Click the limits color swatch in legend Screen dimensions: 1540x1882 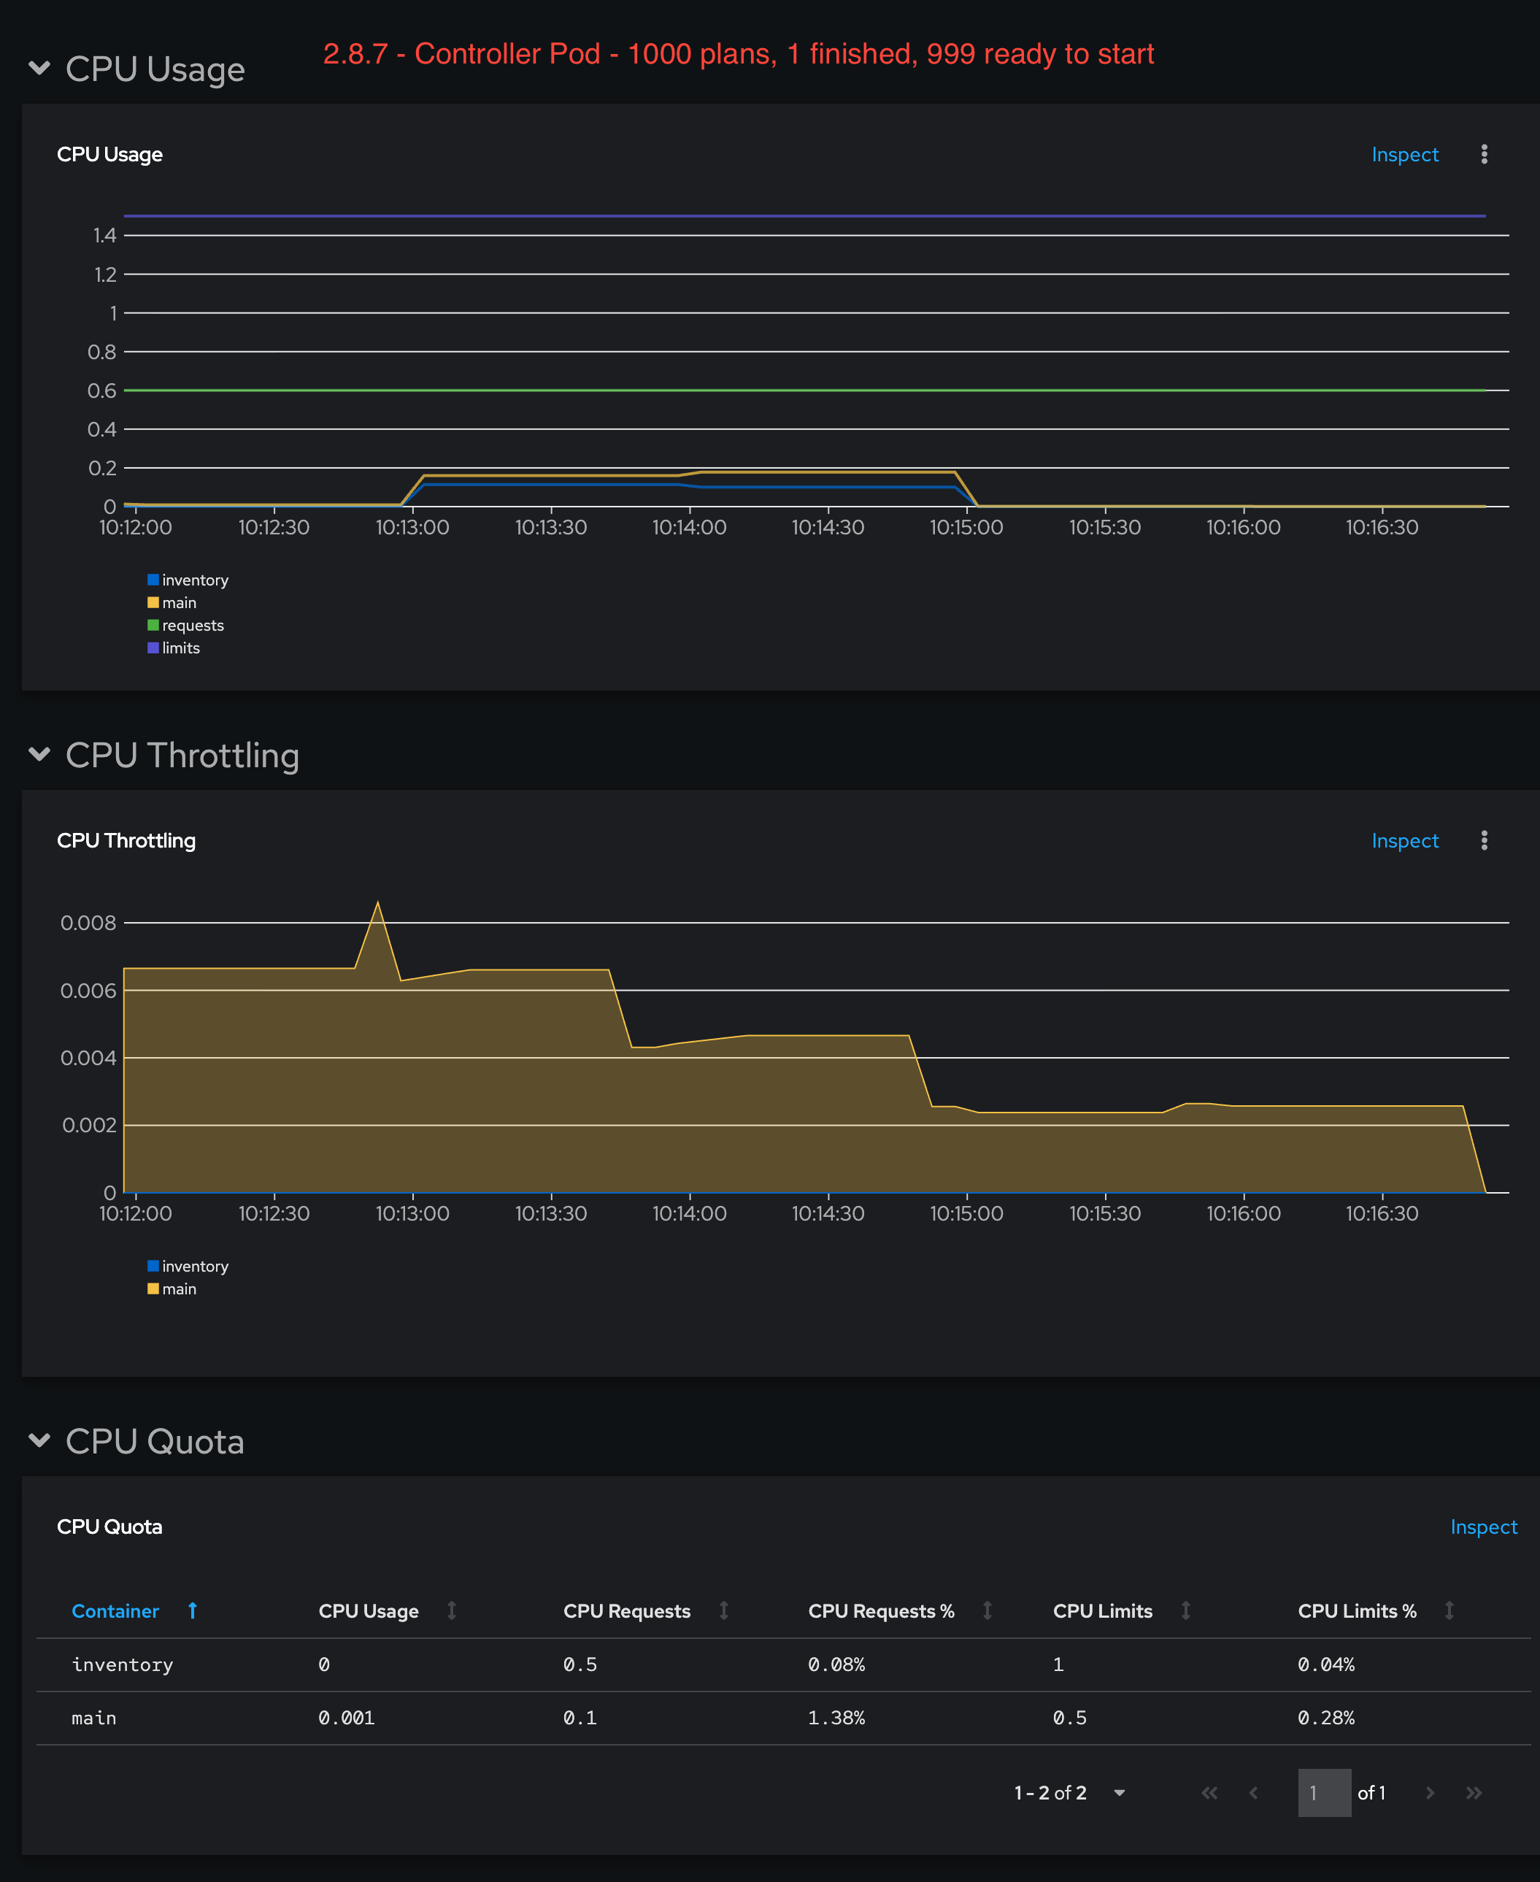tap(153, 648)
